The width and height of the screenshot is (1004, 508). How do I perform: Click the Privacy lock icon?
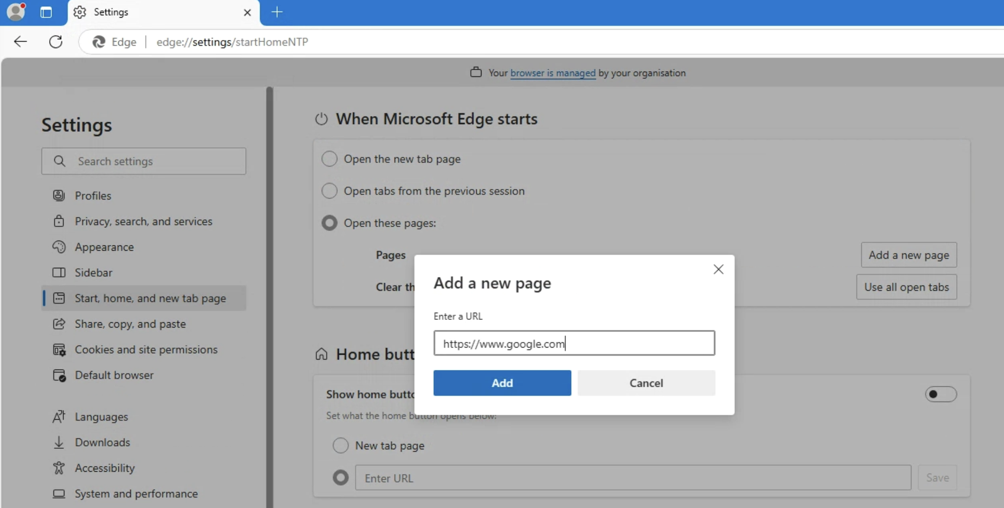tap(59, 221)
